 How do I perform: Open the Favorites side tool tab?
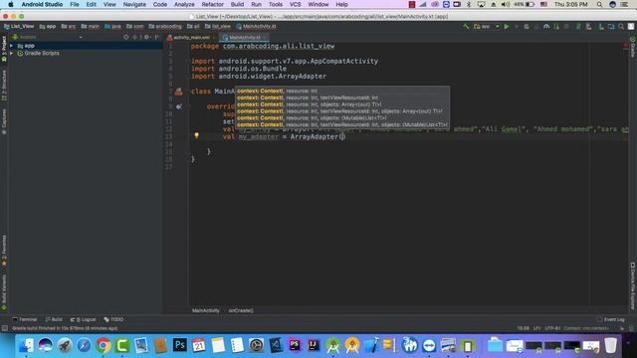click(x=4, y=251)
